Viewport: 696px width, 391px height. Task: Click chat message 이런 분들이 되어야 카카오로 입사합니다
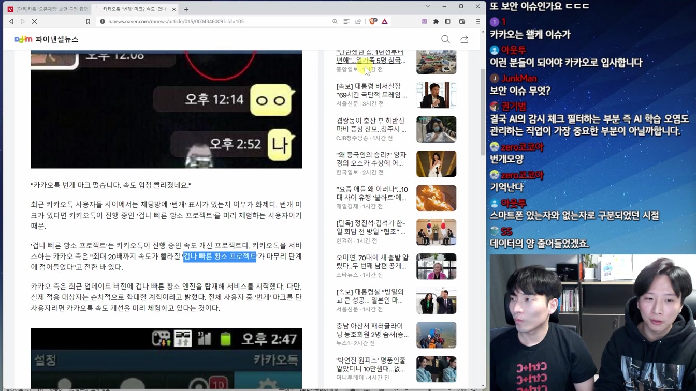click(566, 63)
